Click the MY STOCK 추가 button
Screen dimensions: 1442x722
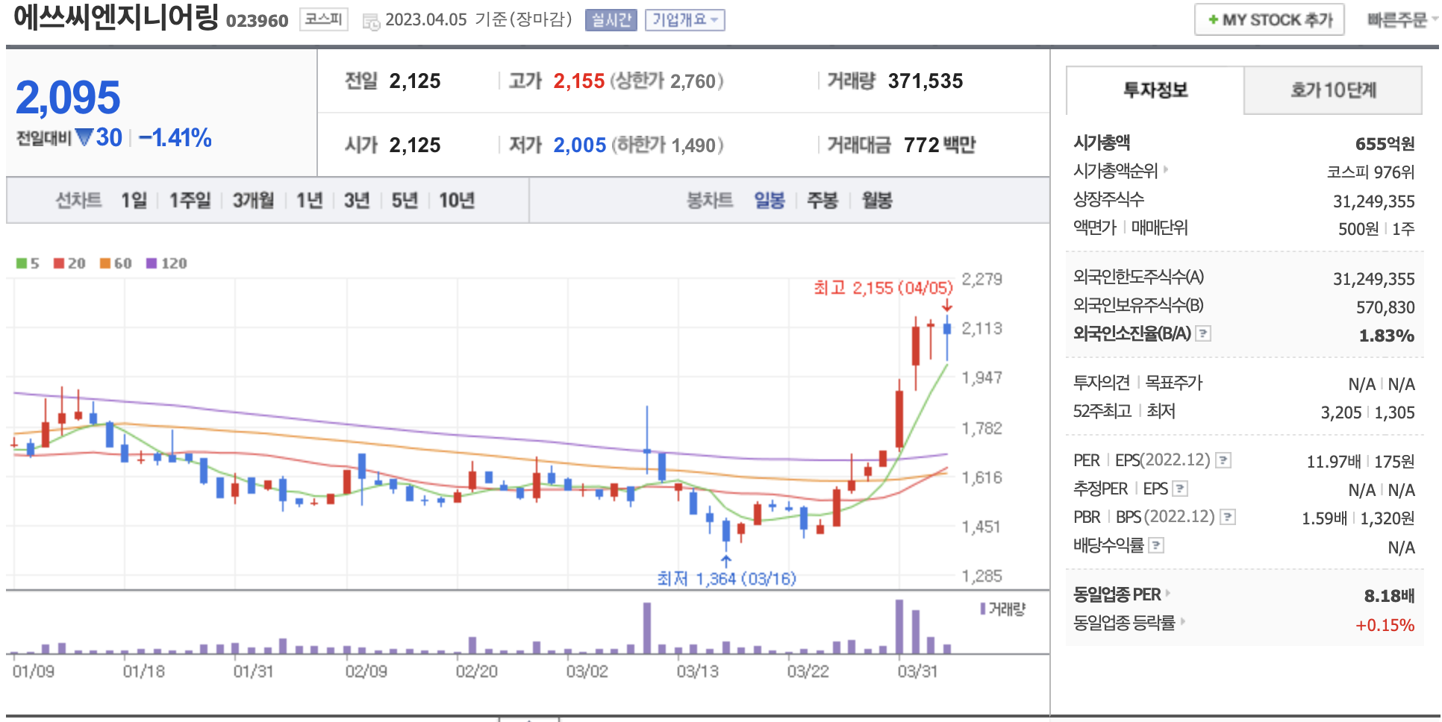click(x=1269, y=20)
